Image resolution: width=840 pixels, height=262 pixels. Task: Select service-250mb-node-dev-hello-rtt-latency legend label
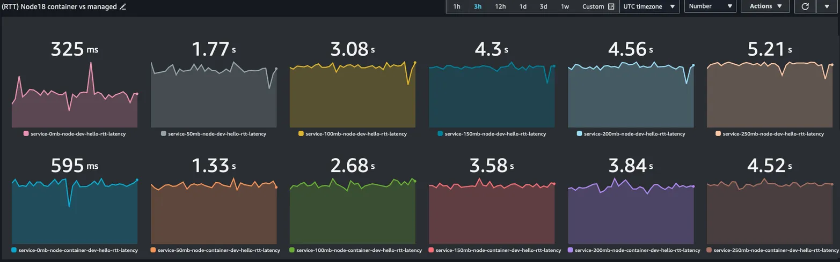coord(773,134)
